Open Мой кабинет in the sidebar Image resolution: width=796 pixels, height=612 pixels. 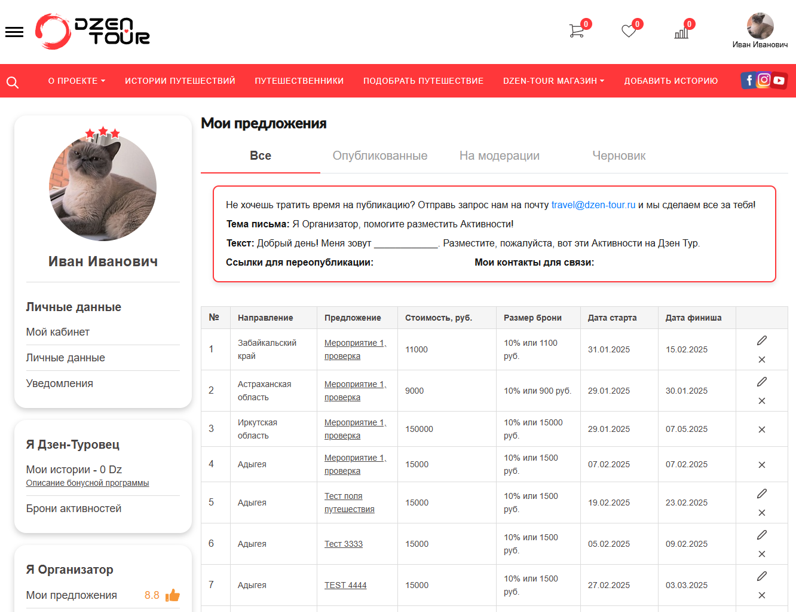58,332
